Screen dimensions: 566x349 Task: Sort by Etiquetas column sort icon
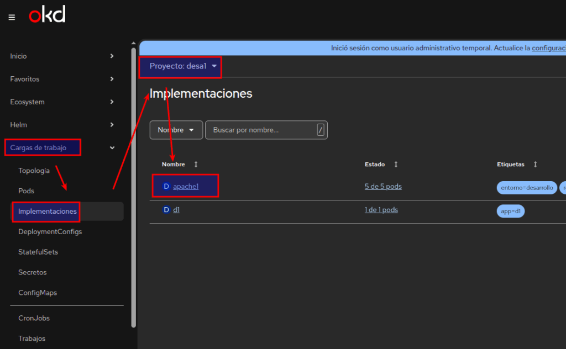(x=536, y=165)
